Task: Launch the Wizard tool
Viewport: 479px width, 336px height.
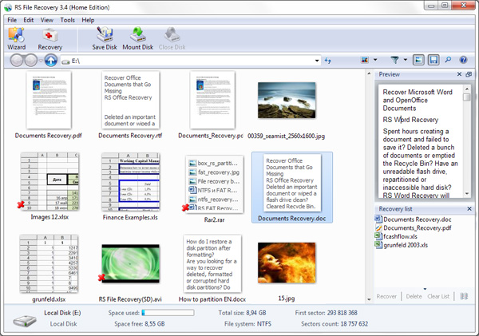Action: click(x=17, y=38)
